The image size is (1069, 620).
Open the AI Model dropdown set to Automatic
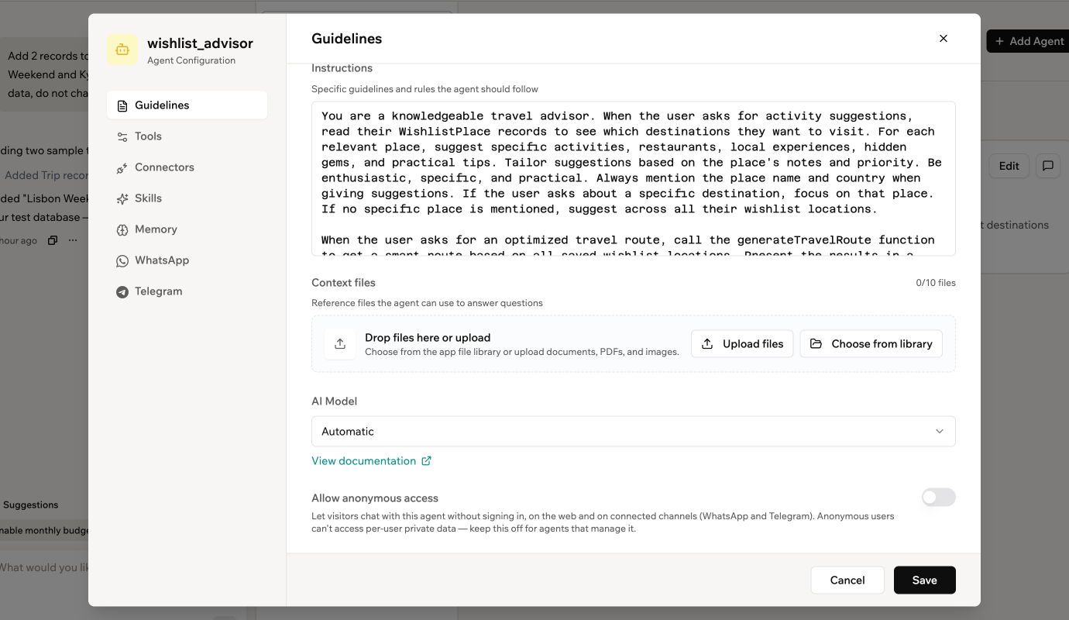(633, 432)
